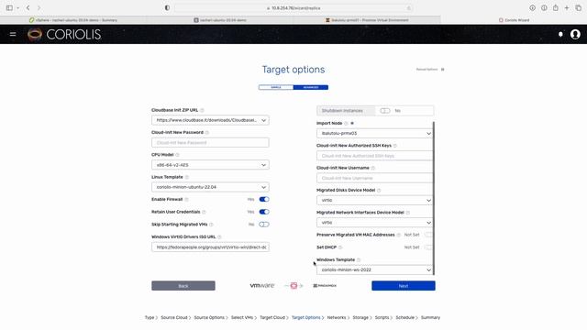Image resolution: width=587 pixels, height=330 pixels.
Task: Focus Cloud-Init New Authorized SSH Keys field
Action: pyautogui.click(x=375, y=156)
